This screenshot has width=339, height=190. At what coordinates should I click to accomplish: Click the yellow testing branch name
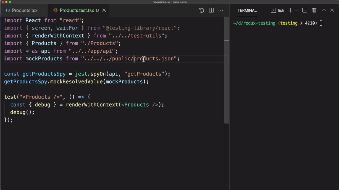coord(289,23)
